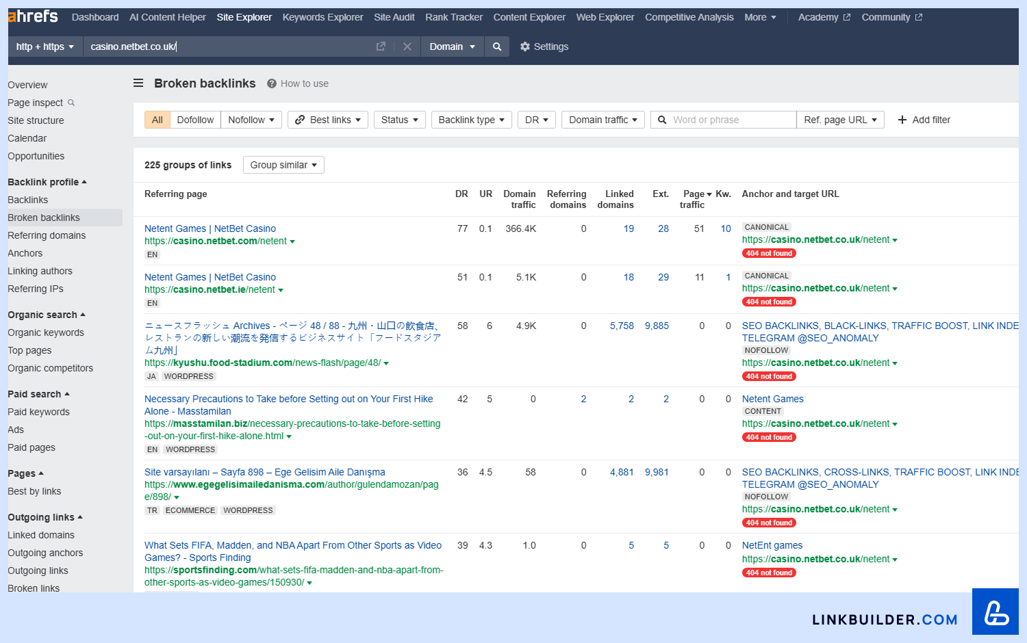Image resolution: width=1027 pixels, height=643 pixels.
Task: Collapse the Organic search section
Action: click(47, 315)
